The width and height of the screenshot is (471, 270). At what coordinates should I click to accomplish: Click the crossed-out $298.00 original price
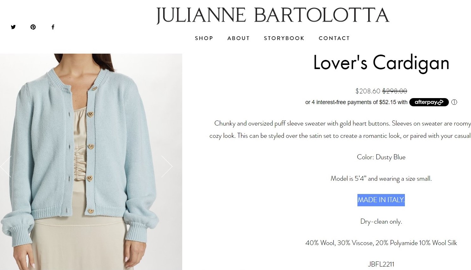(x=394, y=91)
